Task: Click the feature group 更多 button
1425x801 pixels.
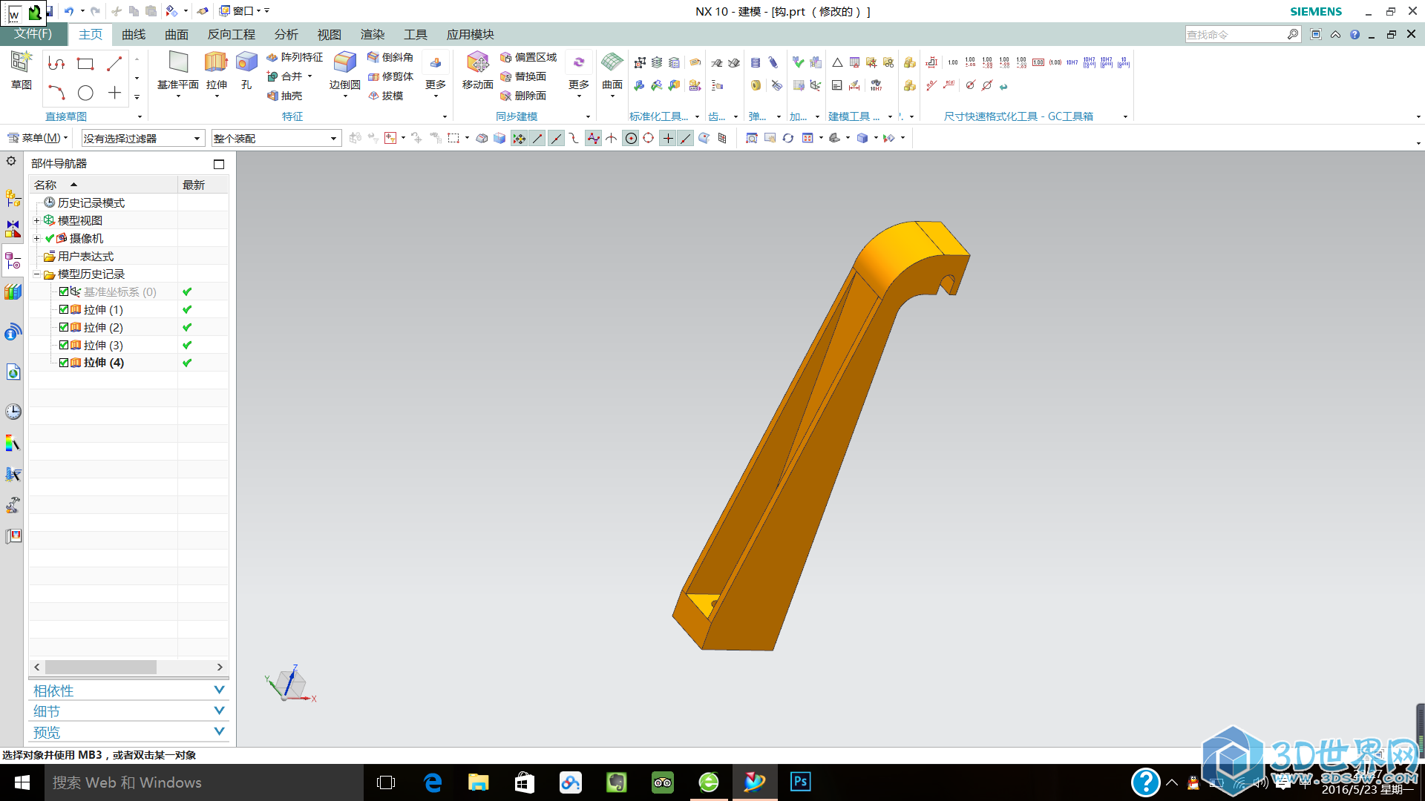Action: coord(436,74)
